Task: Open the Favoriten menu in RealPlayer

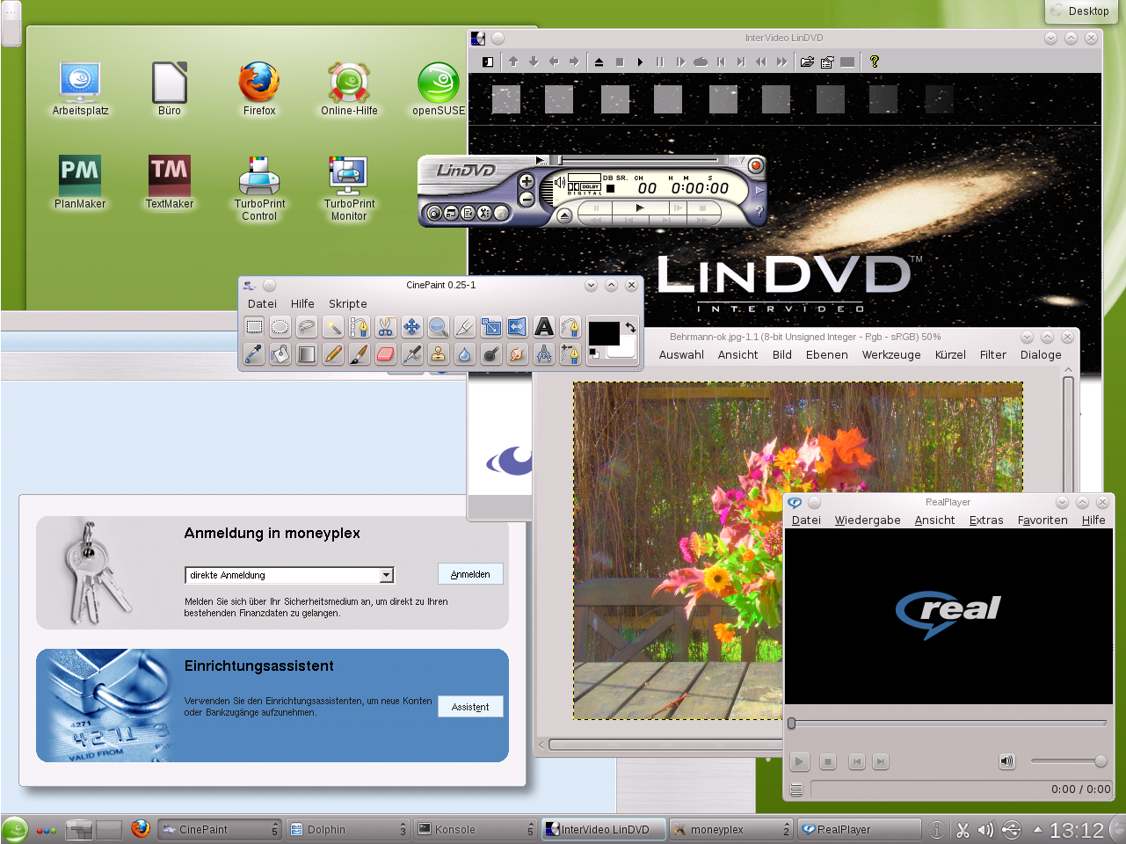Action: [x=1042, y=520]
